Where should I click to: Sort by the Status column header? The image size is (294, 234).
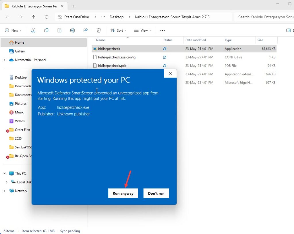168,40
